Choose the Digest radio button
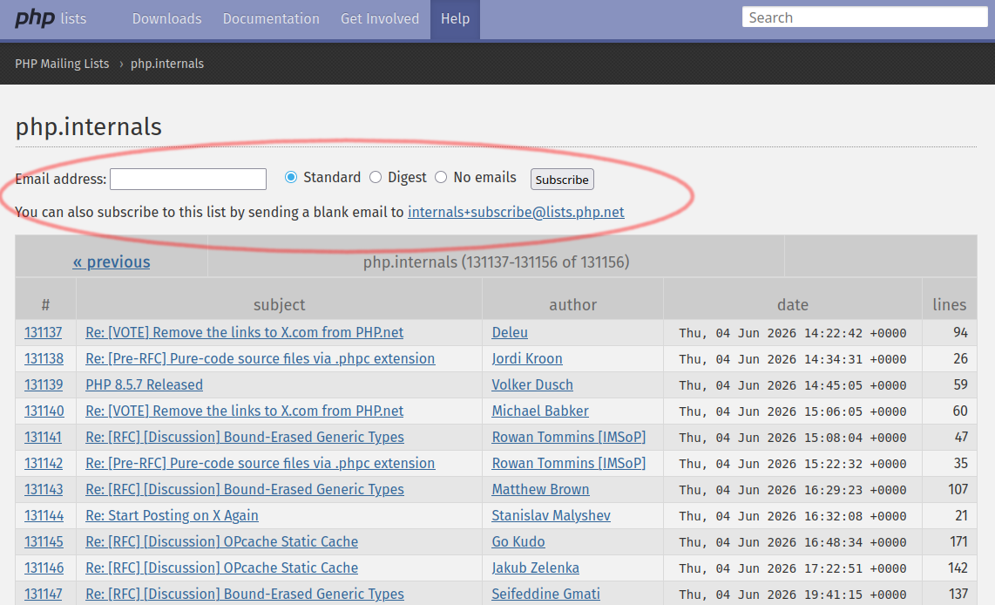 coord(376,177)
